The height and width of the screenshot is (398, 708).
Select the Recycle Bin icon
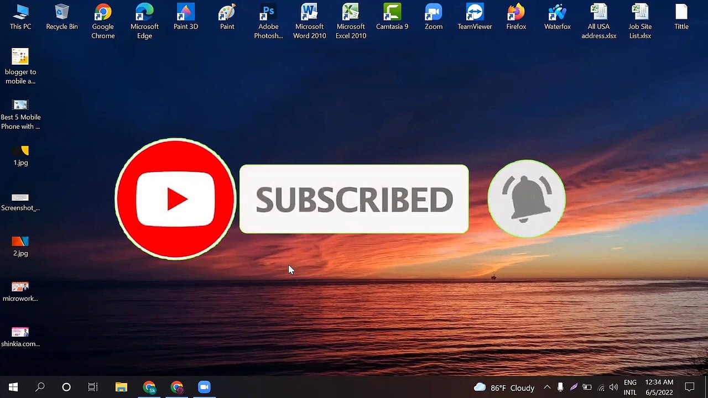(62, 17)
